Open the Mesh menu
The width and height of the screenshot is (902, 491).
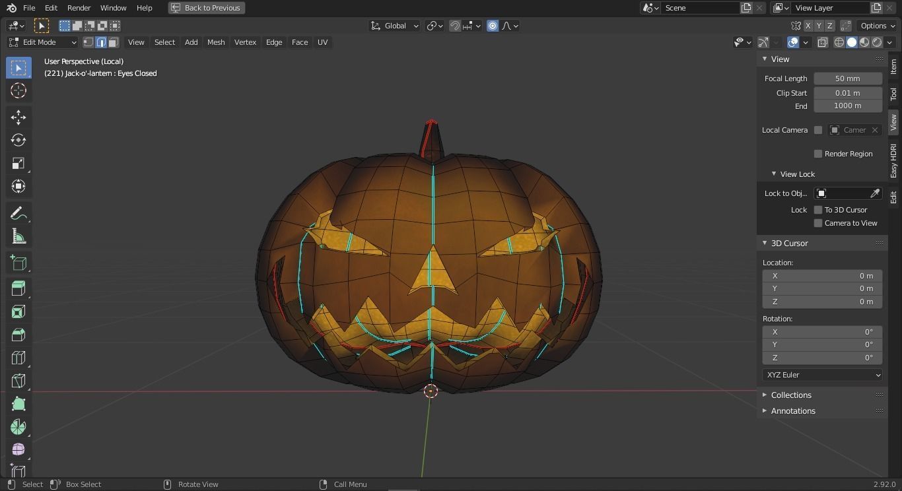point(216,42)
